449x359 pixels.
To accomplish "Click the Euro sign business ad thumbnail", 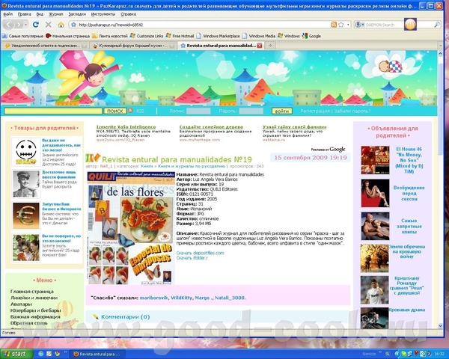I will click(x=26, y=216).
